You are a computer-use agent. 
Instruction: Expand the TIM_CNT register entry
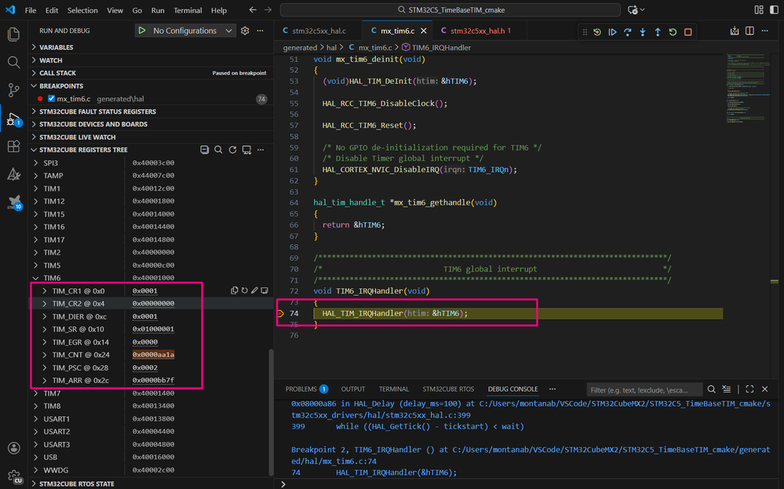tap(44, 355)
